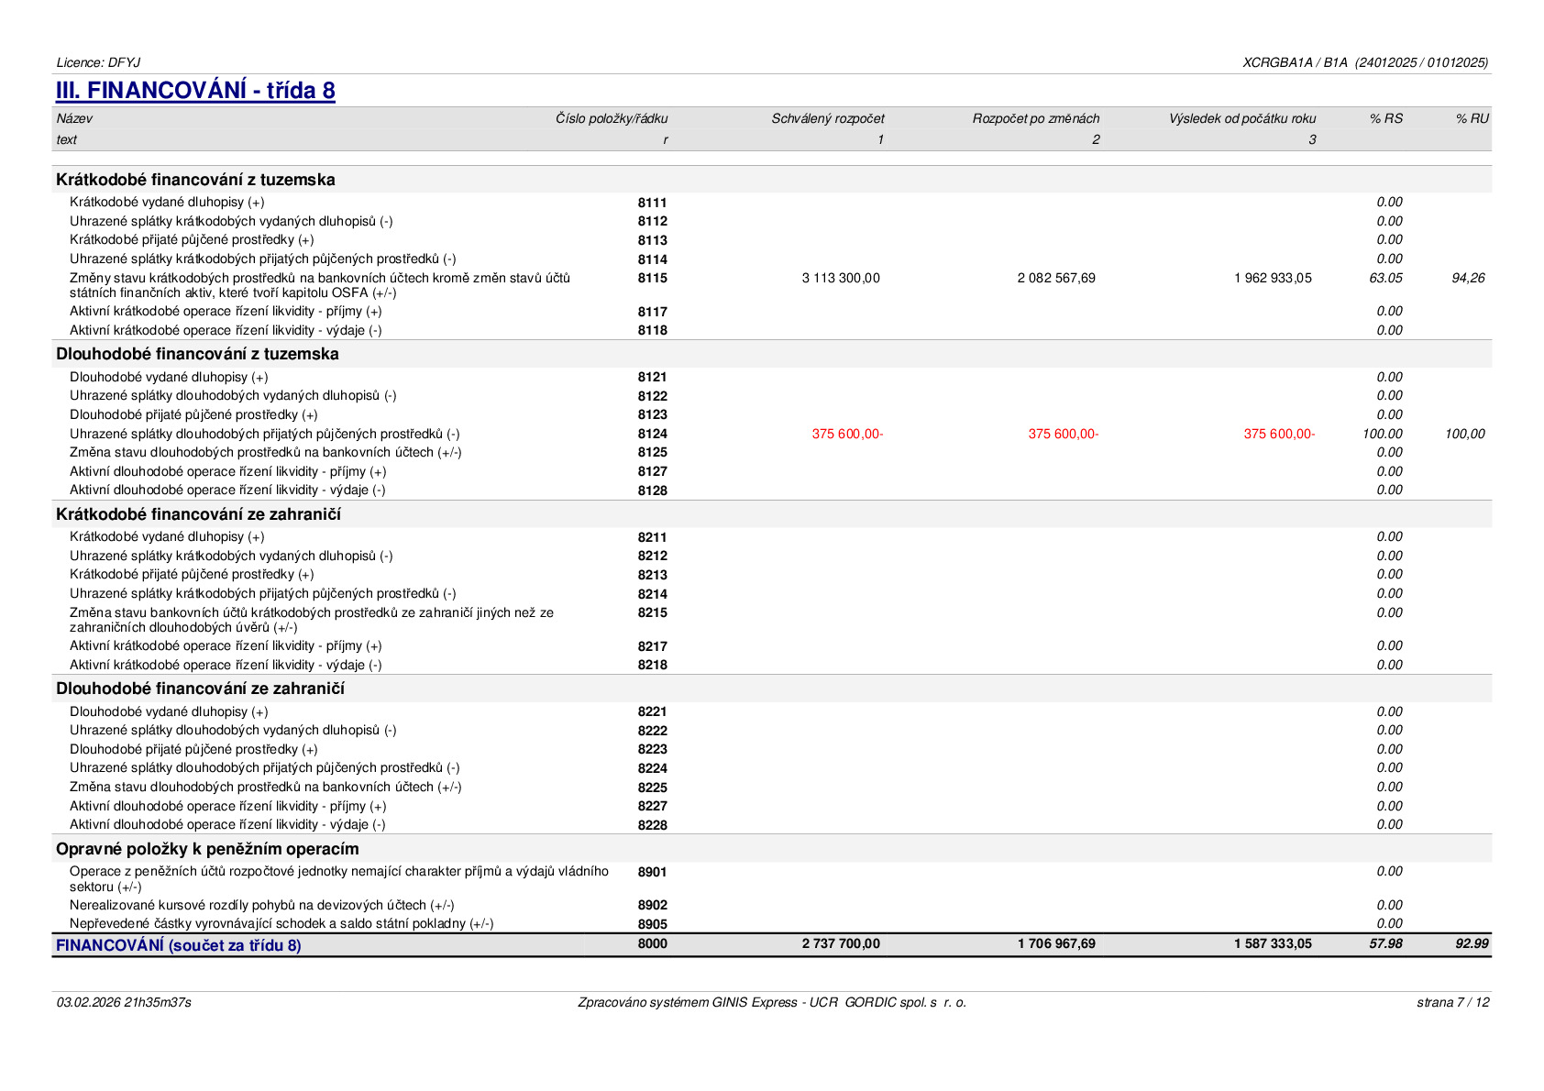Viewport: 1544px width, 1091px height.
Task: Select the Dlouhodobé financování z tuzemska section header
Action: click(x=197, y=354)
